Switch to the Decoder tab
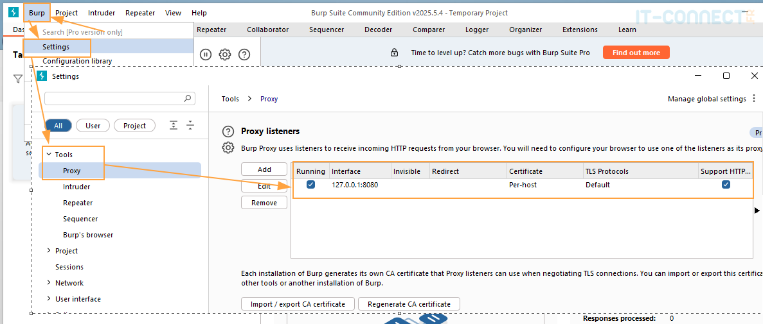The width and height of the screenshot is (763, 324). pyautogui.click(x=379, y=30)
